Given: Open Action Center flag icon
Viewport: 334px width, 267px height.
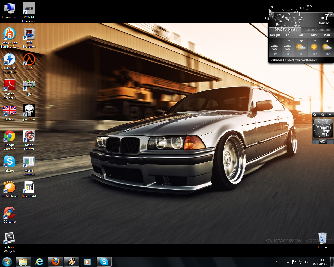Looking at the screenshot, I should [294, 262].
